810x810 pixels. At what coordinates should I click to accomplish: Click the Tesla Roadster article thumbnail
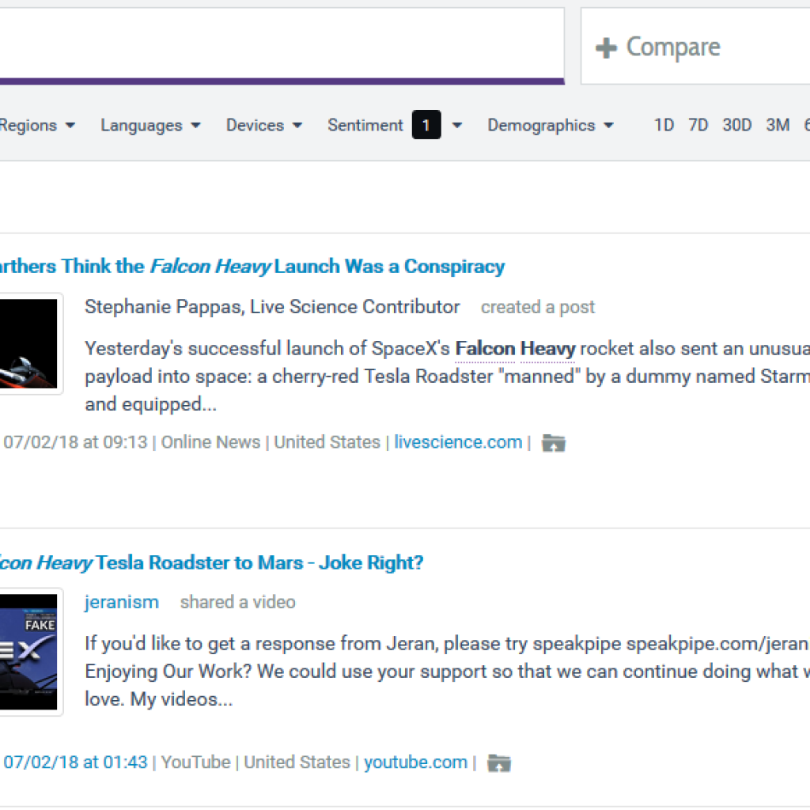28,343
